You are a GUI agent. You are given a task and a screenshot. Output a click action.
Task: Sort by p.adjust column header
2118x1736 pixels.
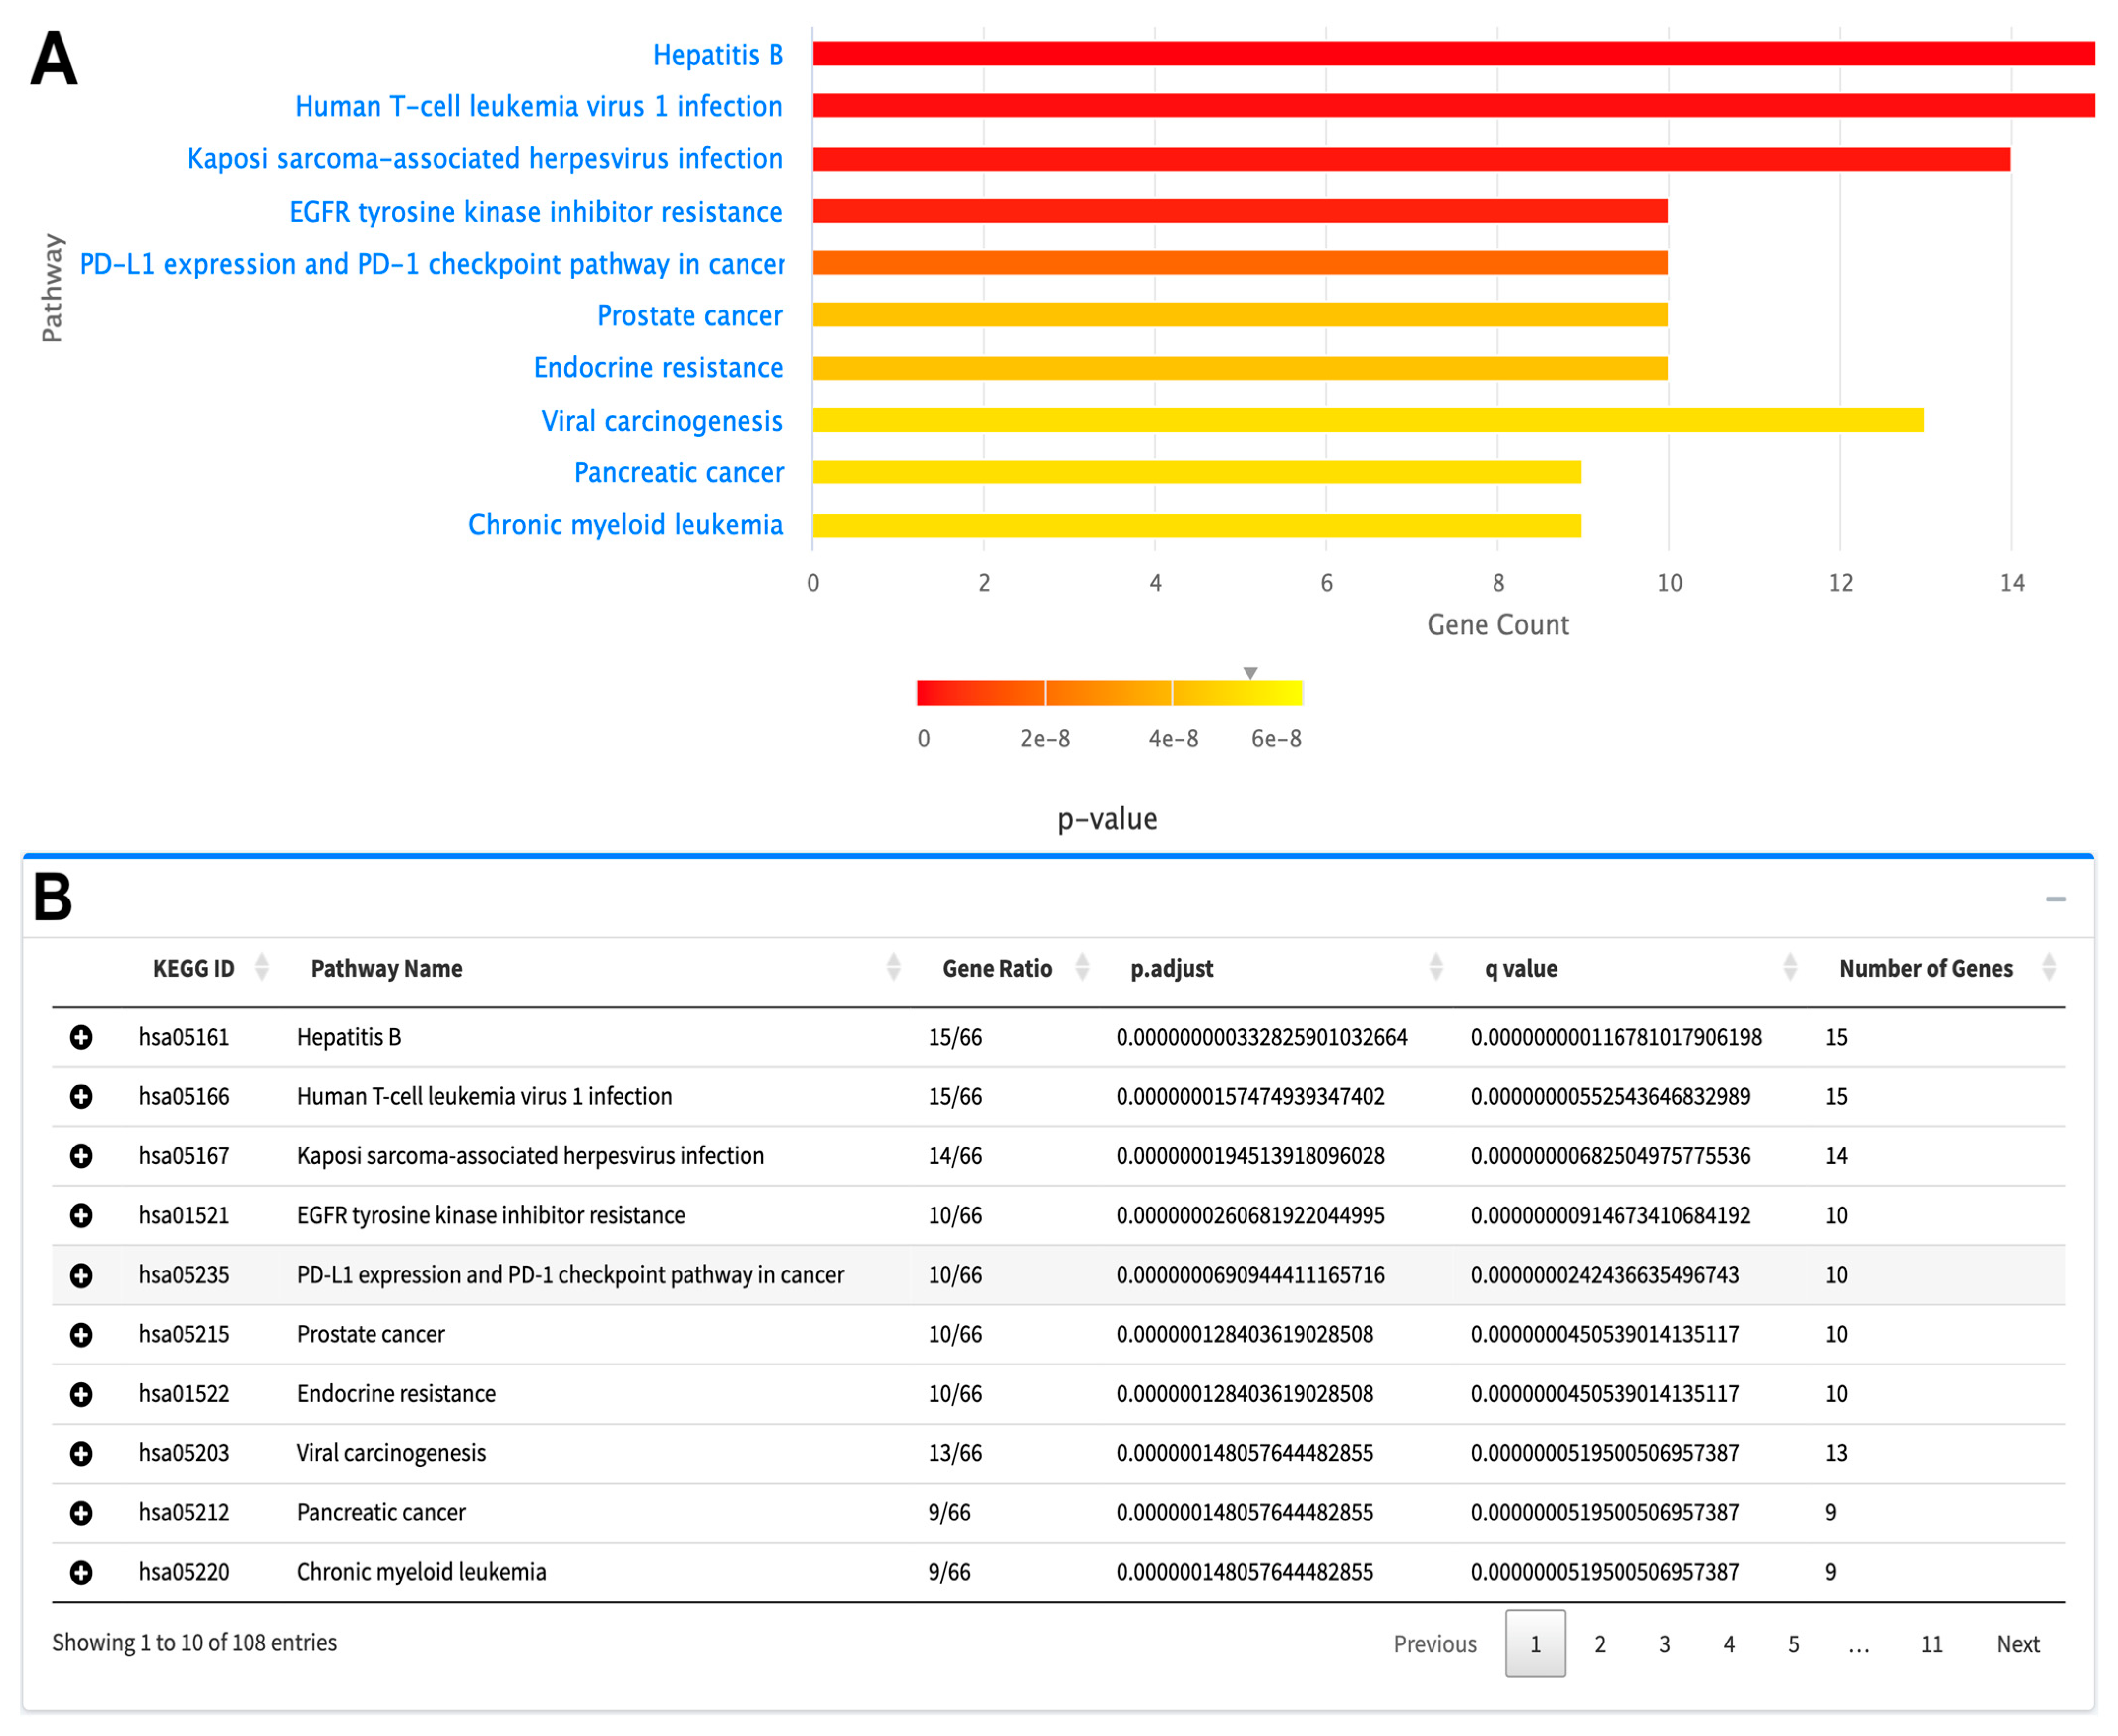(x=1171, y=968)
